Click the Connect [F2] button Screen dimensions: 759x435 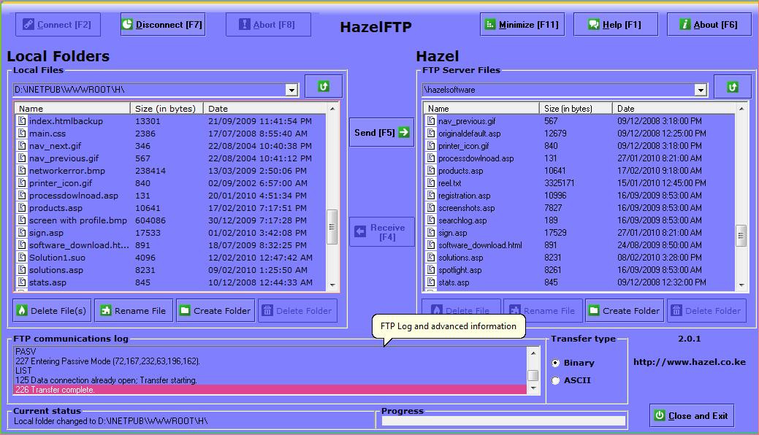58,25
